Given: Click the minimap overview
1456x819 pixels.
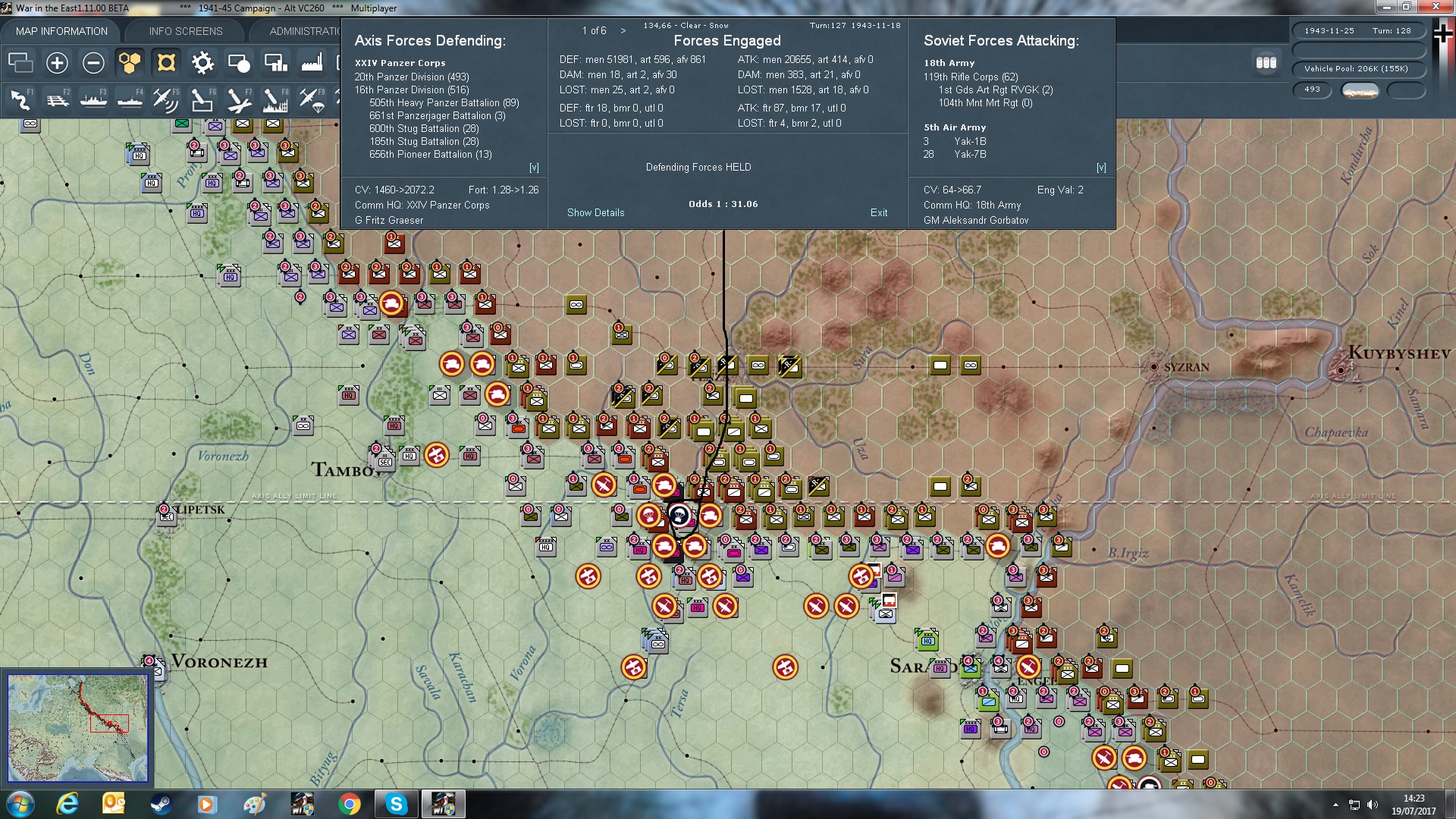Looking at the screenshot, I should tap(77, 728).
